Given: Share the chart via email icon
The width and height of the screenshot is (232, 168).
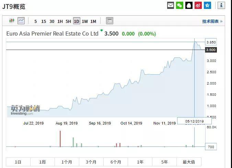Looking at the screenshot, I should point(171,5).
